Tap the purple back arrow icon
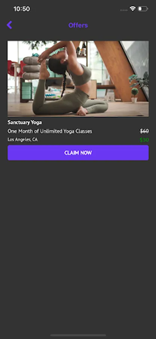The width and height of the screenshot is (156, 339). click(9, 25)
